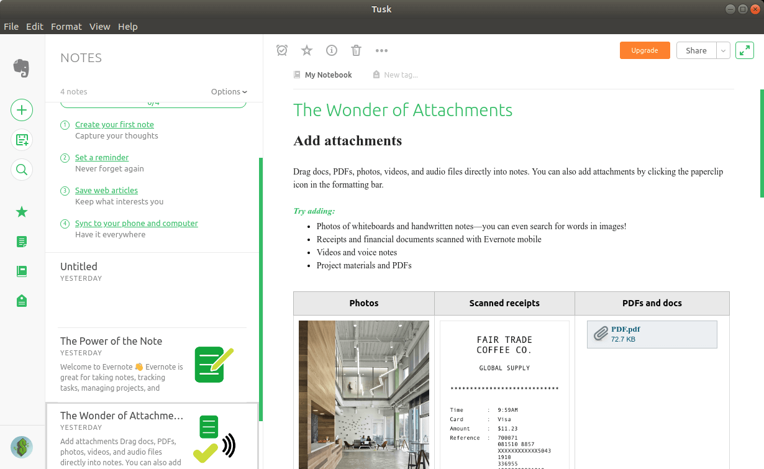Click the office photo image
The height and width of the screenshot is (469, 764).
click(364, 394)
